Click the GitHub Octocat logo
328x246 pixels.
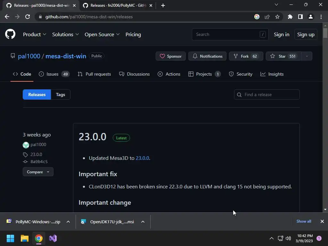(10, 34)
